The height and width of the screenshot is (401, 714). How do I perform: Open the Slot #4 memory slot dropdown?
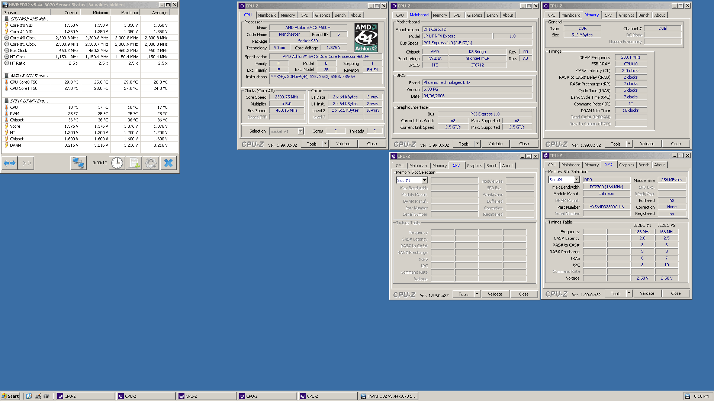[x=576, y=180]
